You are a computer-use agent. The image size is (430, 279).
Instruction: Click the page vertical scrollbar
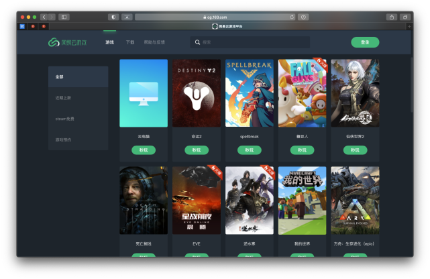point(412,85)
